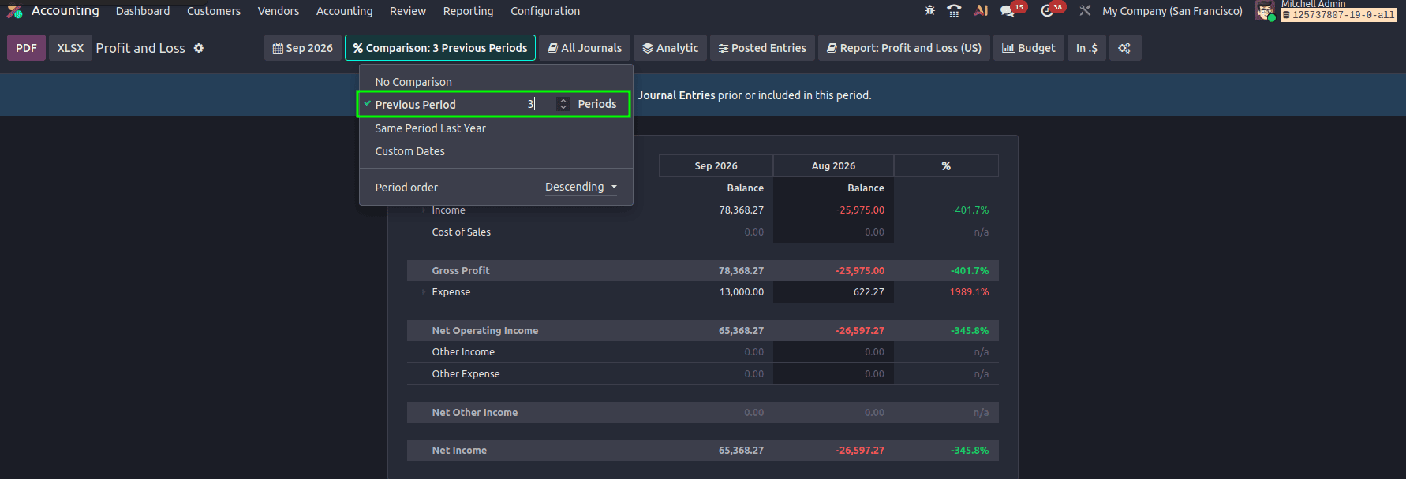Open gear options next to Profit and Loss

[x=199, y=48]
